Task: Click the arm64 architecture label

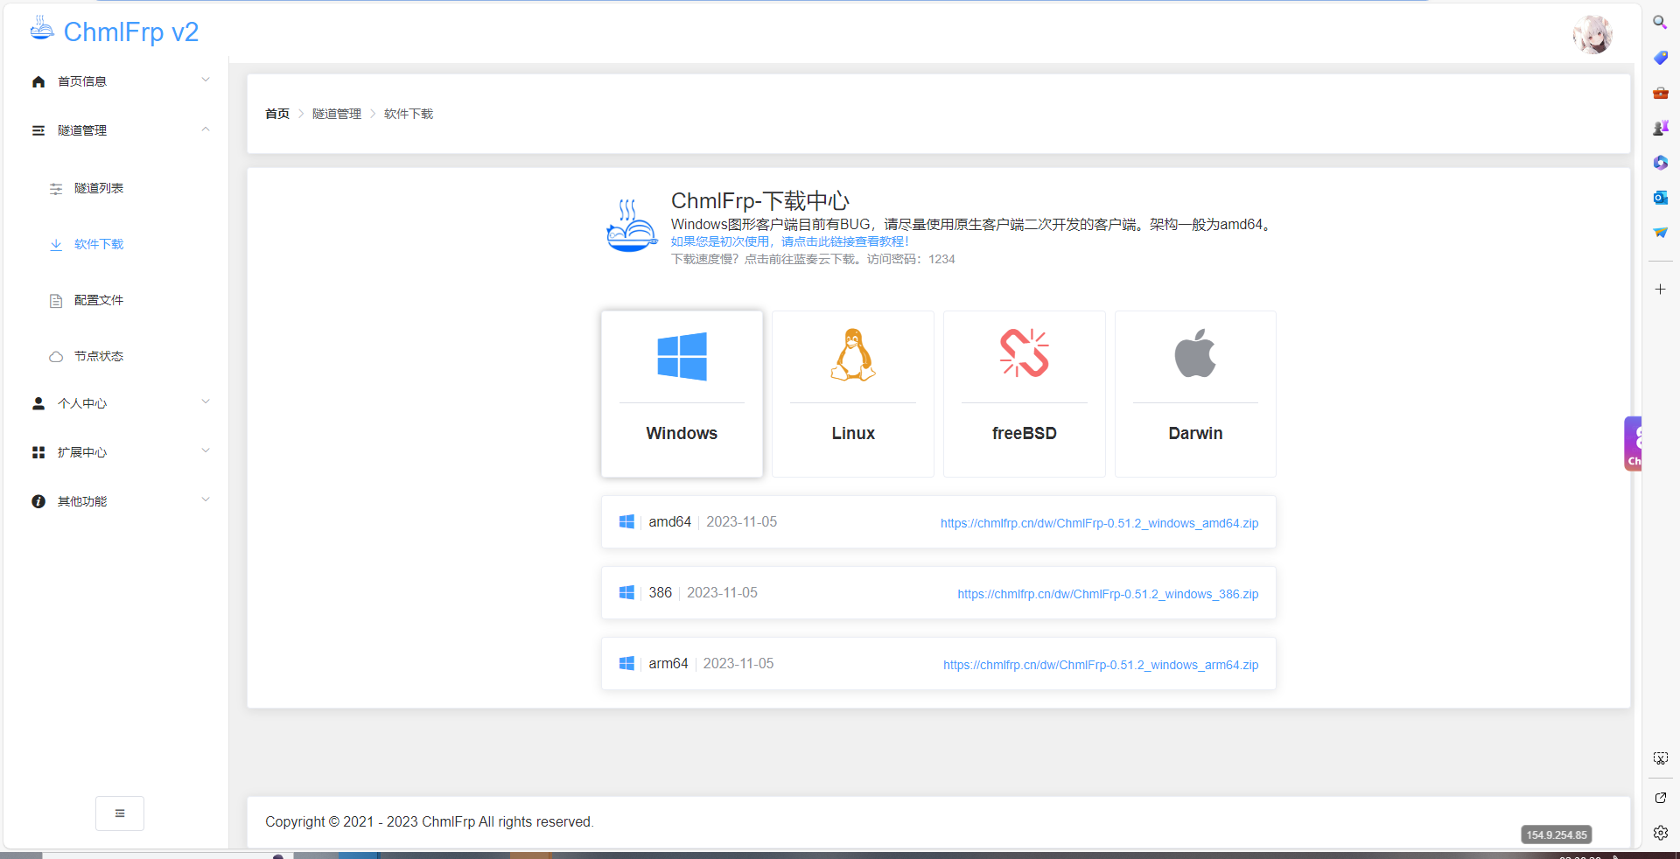Action: coord(668,664)
